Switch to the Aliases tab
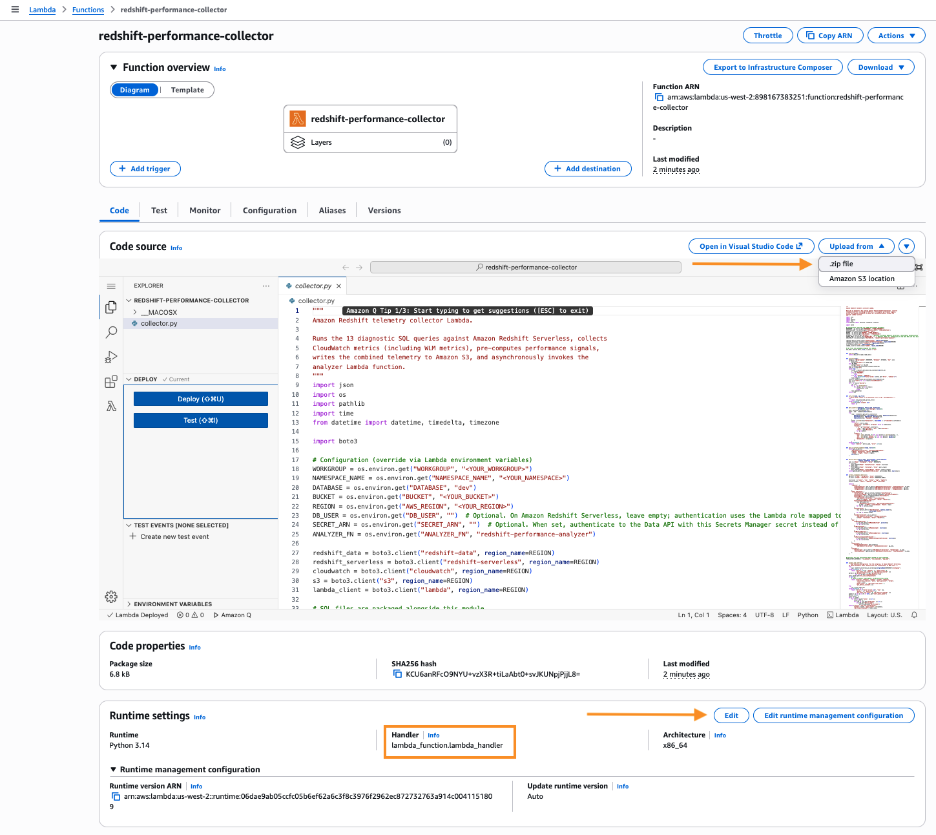Image resolution: width=936 pixels, height=835 pixels. (x=332, y=211)
